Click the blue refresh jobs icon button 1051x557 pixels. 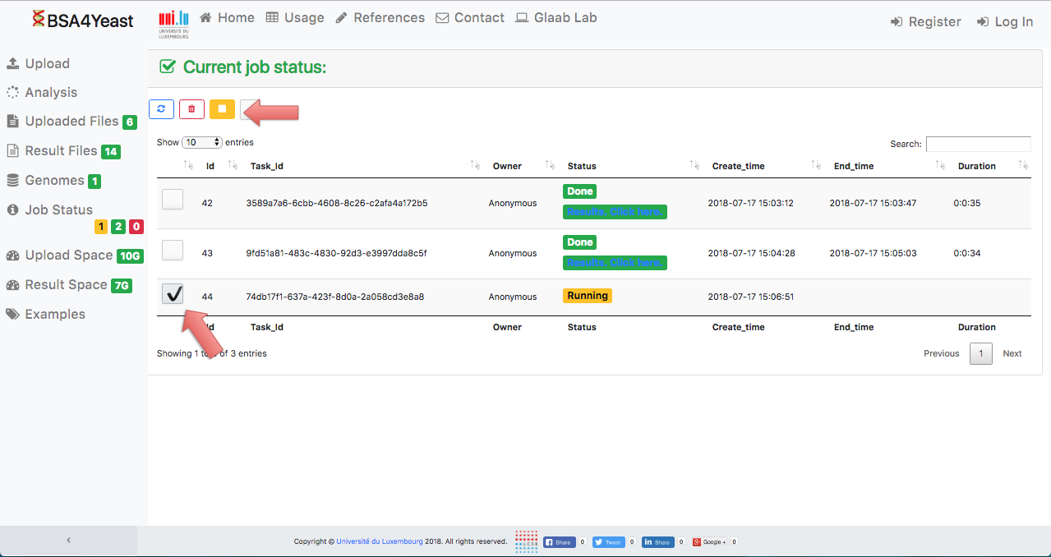pos(161,109)
